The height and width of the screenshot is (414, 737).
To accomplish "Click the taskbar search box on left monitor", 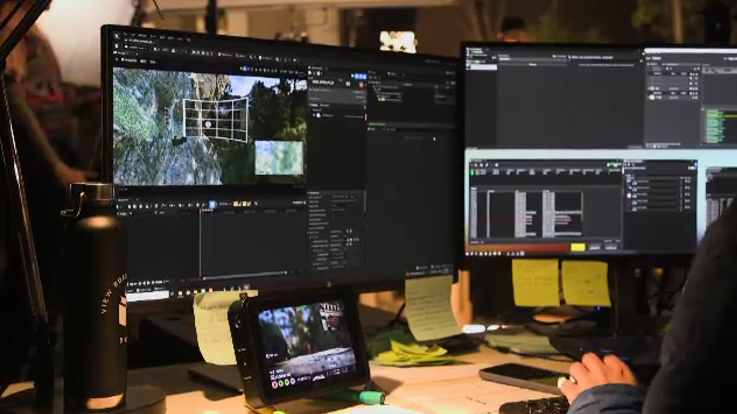I will coord(148,296).
